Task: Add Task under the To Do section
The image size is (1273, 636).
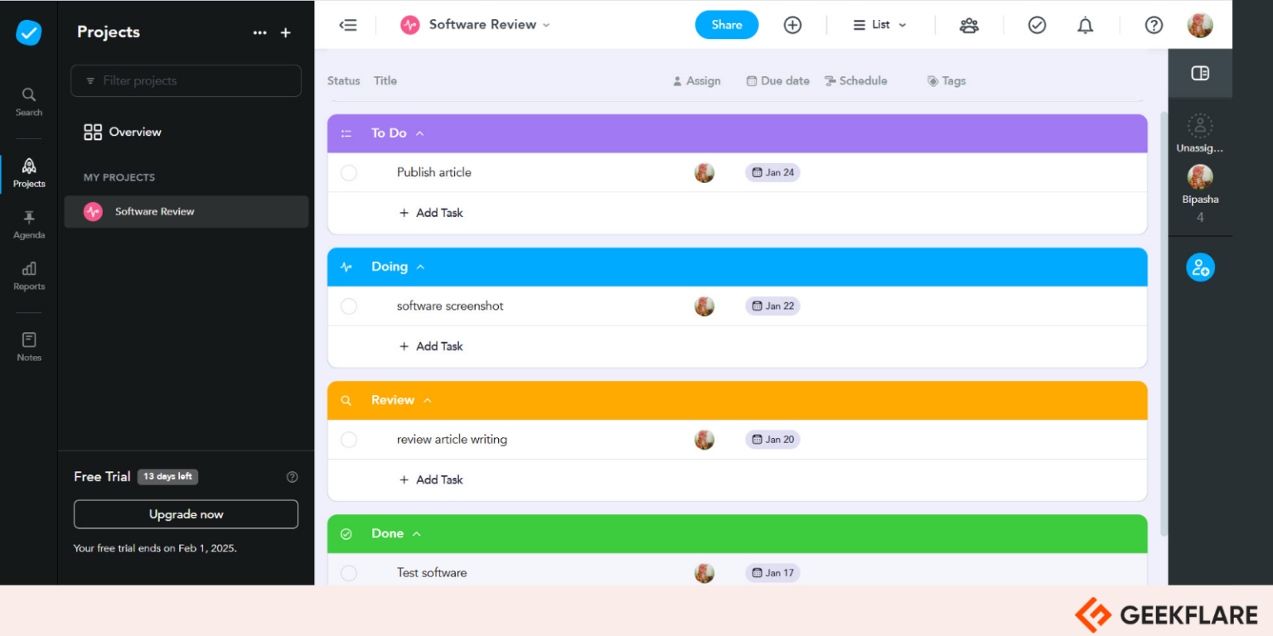Action: pos(431,213)
